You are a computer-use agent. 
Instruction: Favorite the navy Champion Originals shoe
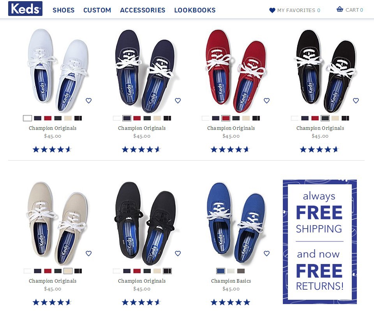[178, 101]
